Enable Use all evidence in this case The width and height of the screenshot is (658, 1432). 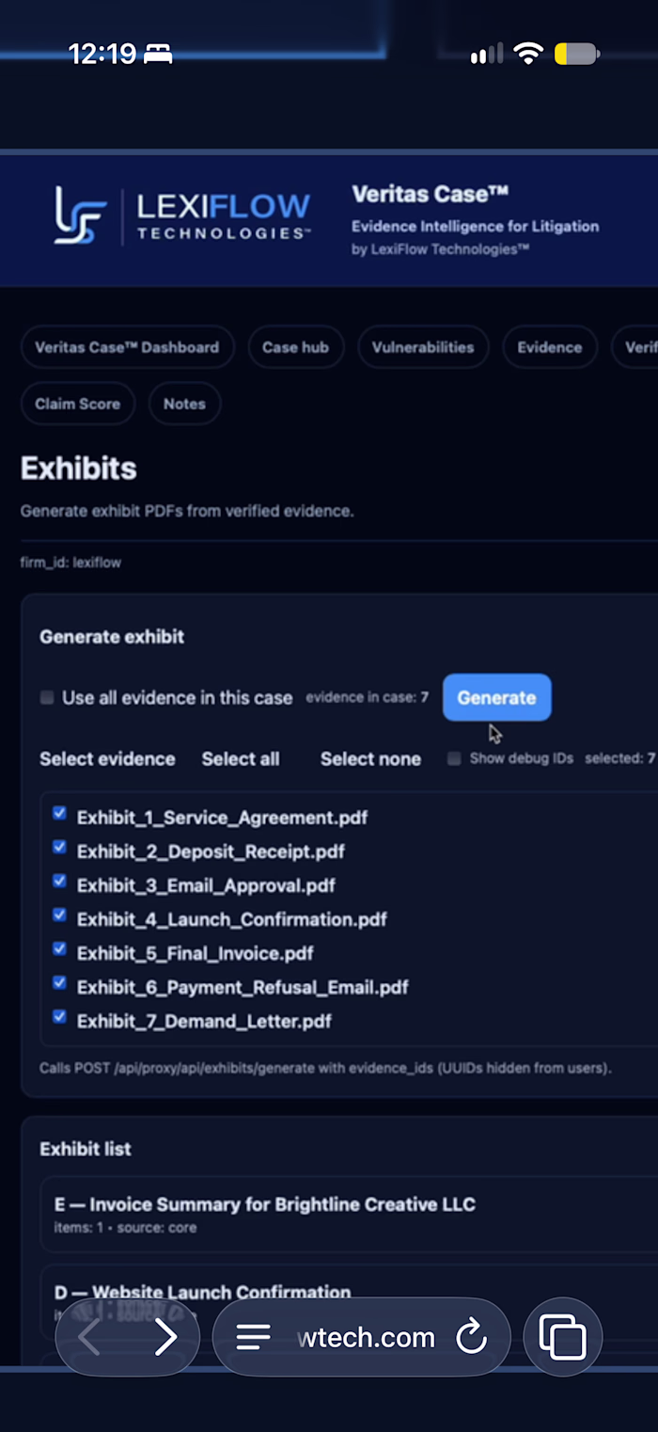(x=47, y=697)
